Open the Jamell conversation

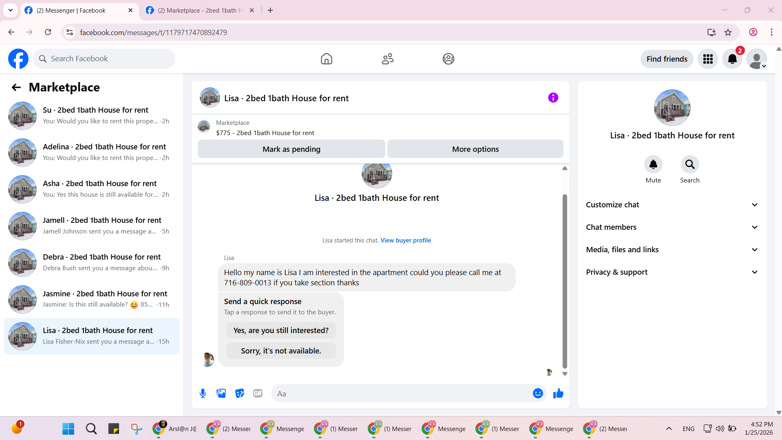click(92, 226)
